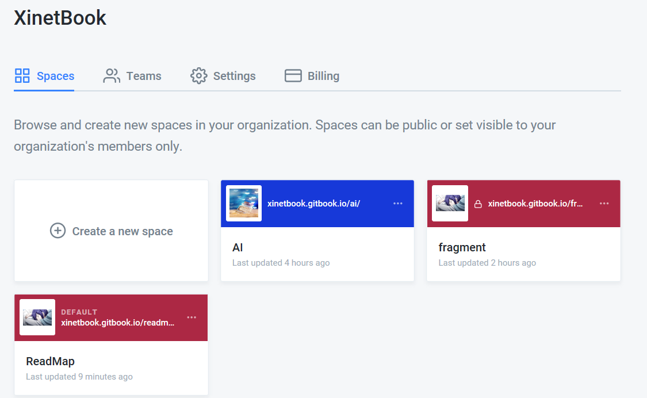Open the xinetbook.gitbook.io/readm... link
Viewport: 647px width, 398px height.
pyautogui.click(x=118, y=323)
